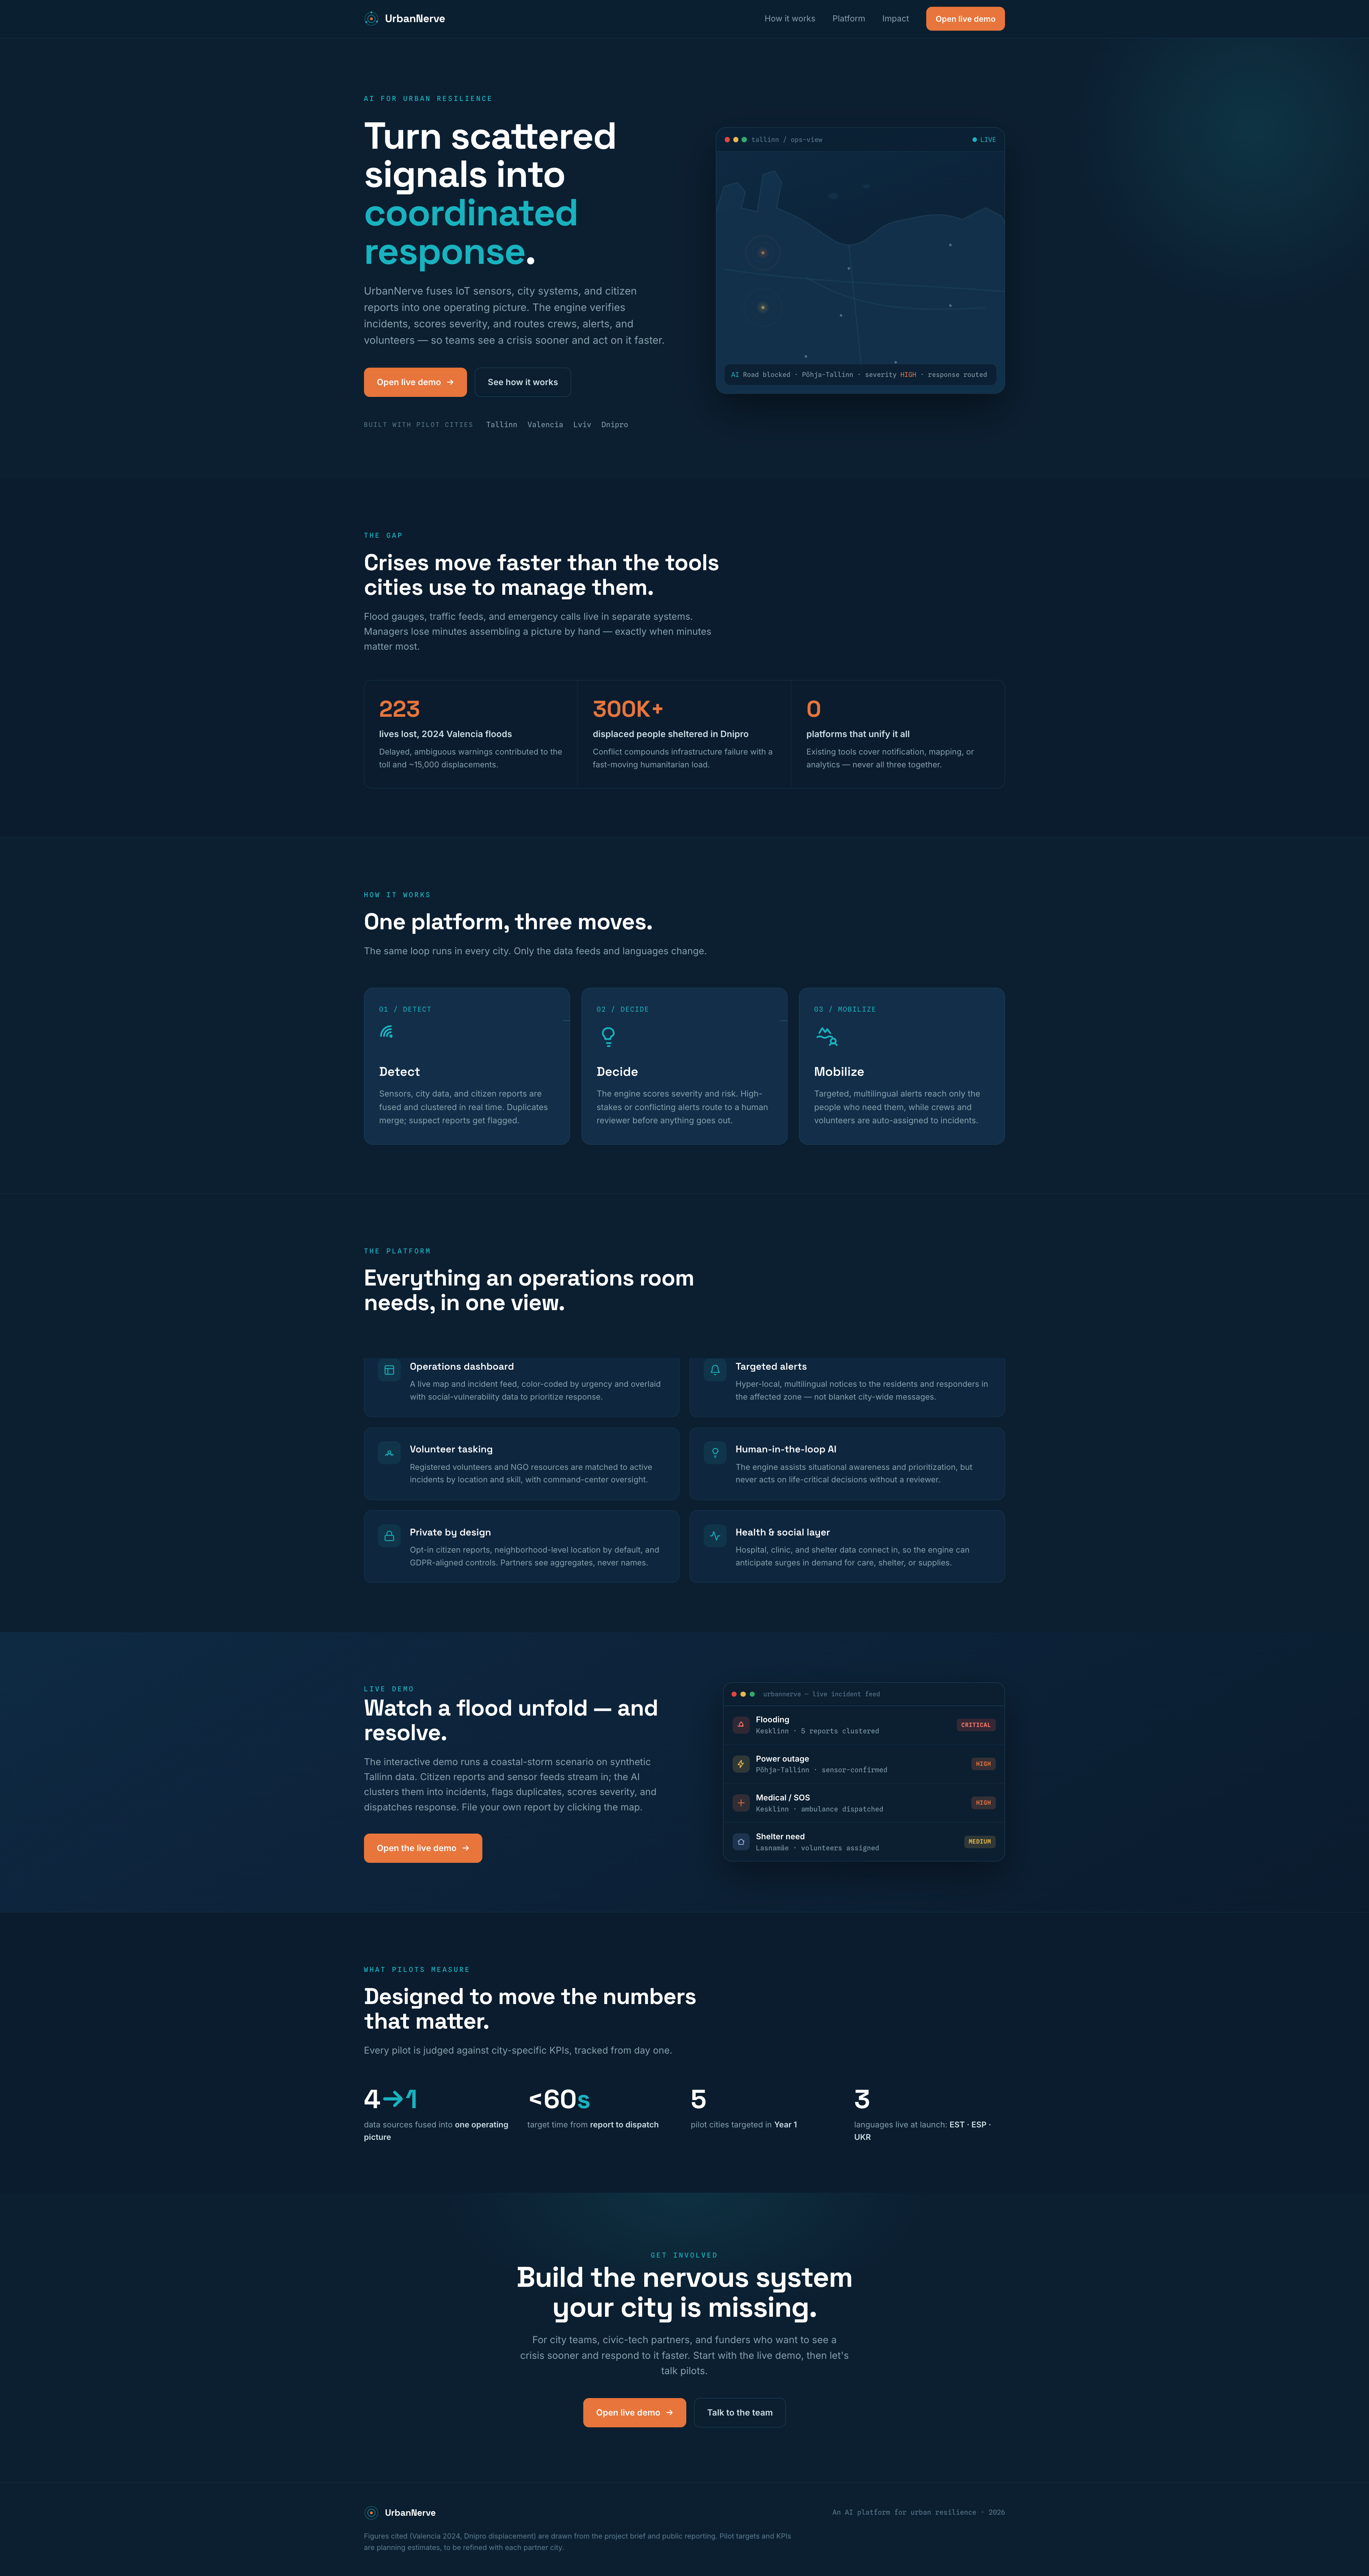1369x2576 pixels.
Task: Click the Flooding incident warning icon
Action: 741,1725
